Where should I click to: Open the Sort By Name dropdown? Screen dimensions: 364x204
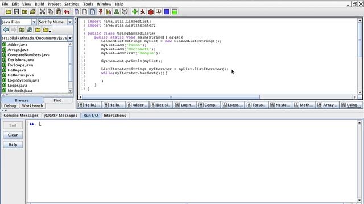(70, 22)
